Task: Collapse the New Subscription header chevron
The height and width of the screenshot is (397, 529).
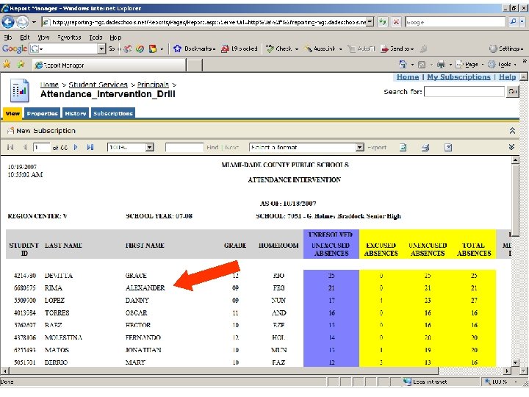Action: click(x=512, y=131)
